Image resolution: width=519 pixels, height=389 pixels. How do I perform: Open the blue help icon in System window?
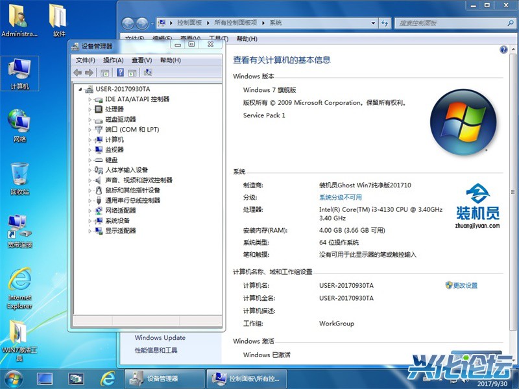point(503,50)
